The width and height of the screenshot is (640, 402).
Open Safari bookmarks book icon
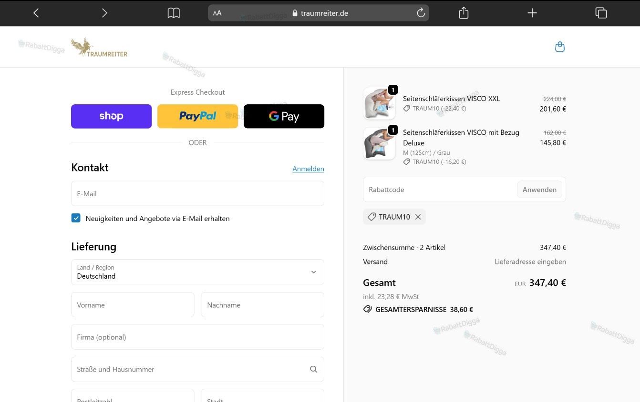click(x=174, y=13)
